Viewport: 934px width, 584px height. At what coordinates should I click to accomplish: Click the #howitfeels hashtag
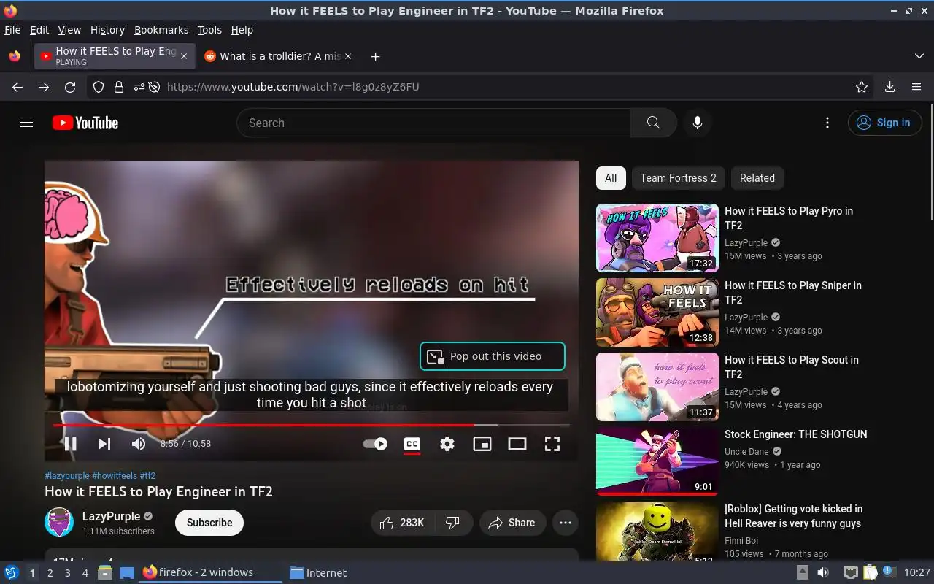(115, 476)
